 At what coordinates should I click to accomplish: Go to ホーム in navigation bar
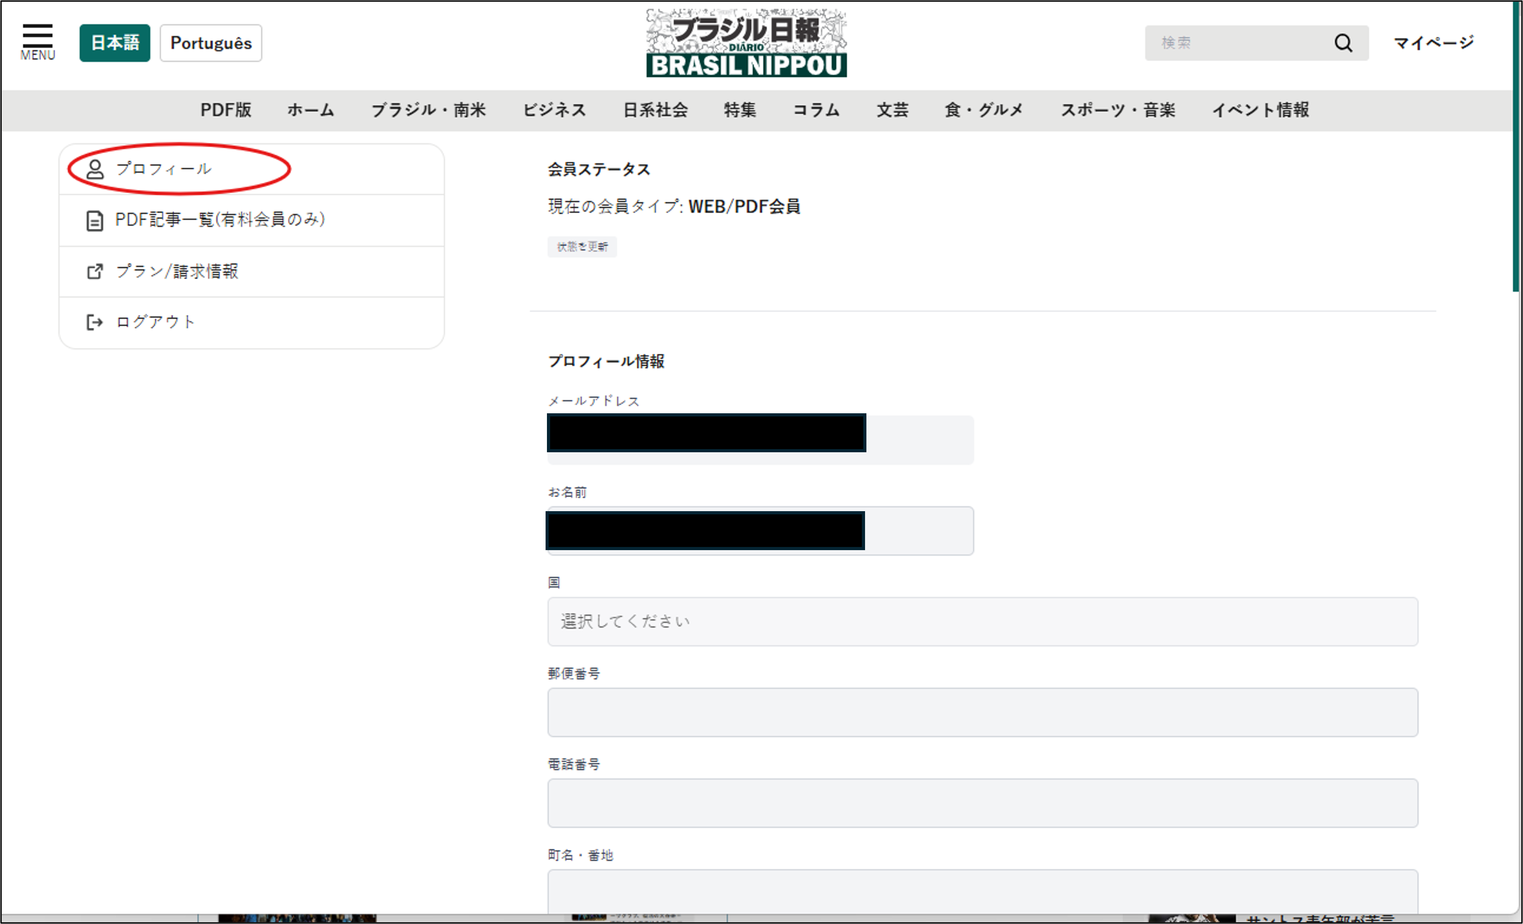311,110
